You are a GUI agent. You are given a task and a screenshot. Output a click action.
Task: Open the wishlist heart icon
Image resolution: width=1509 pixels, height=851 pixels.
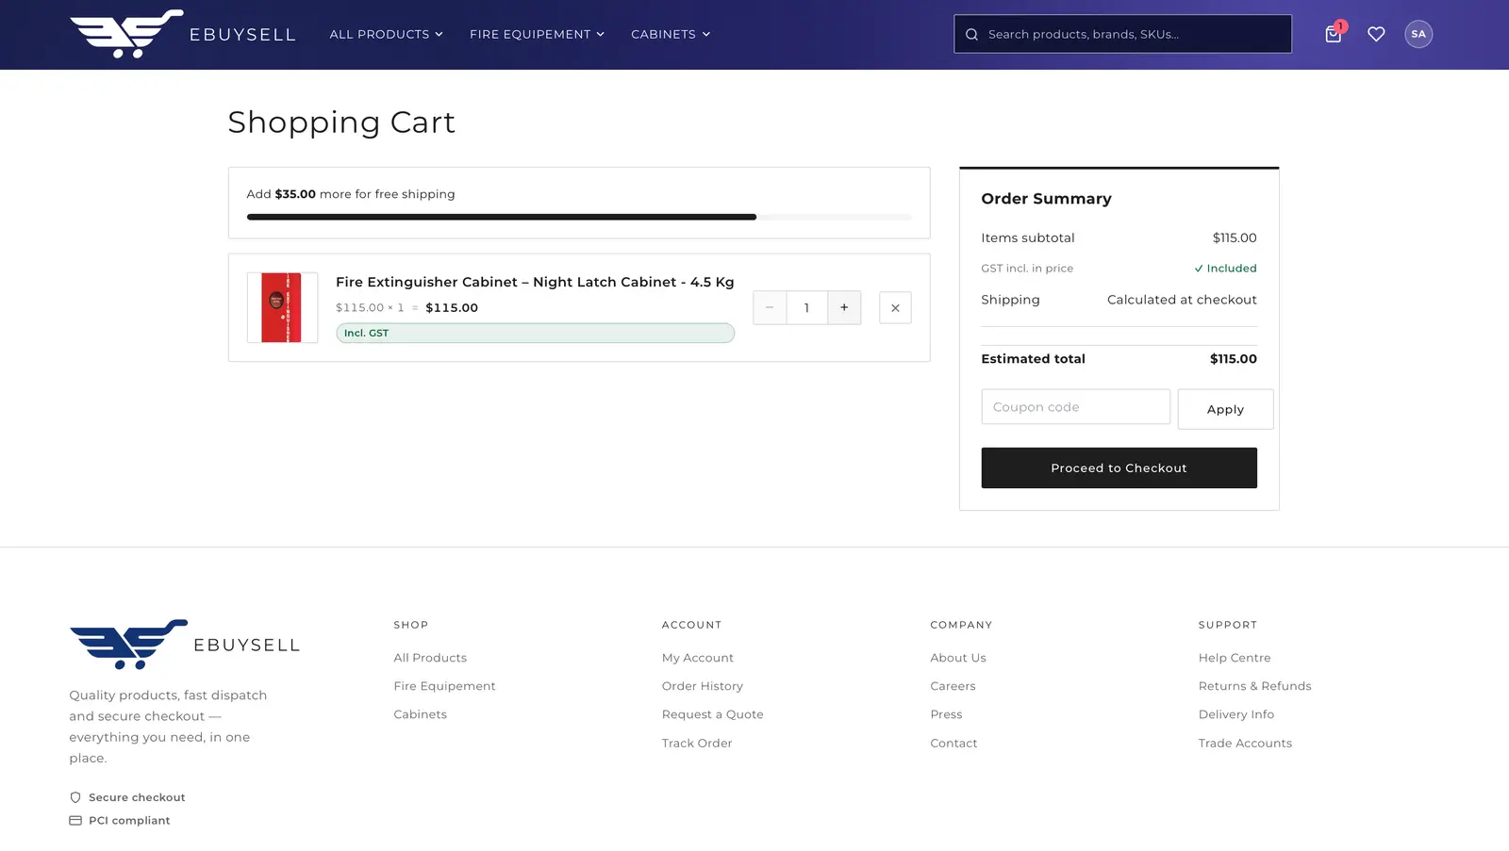point(1376,34)
